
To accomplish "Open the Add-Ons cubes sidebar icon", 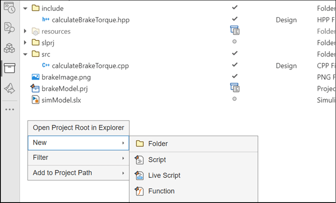I will 9,48.
